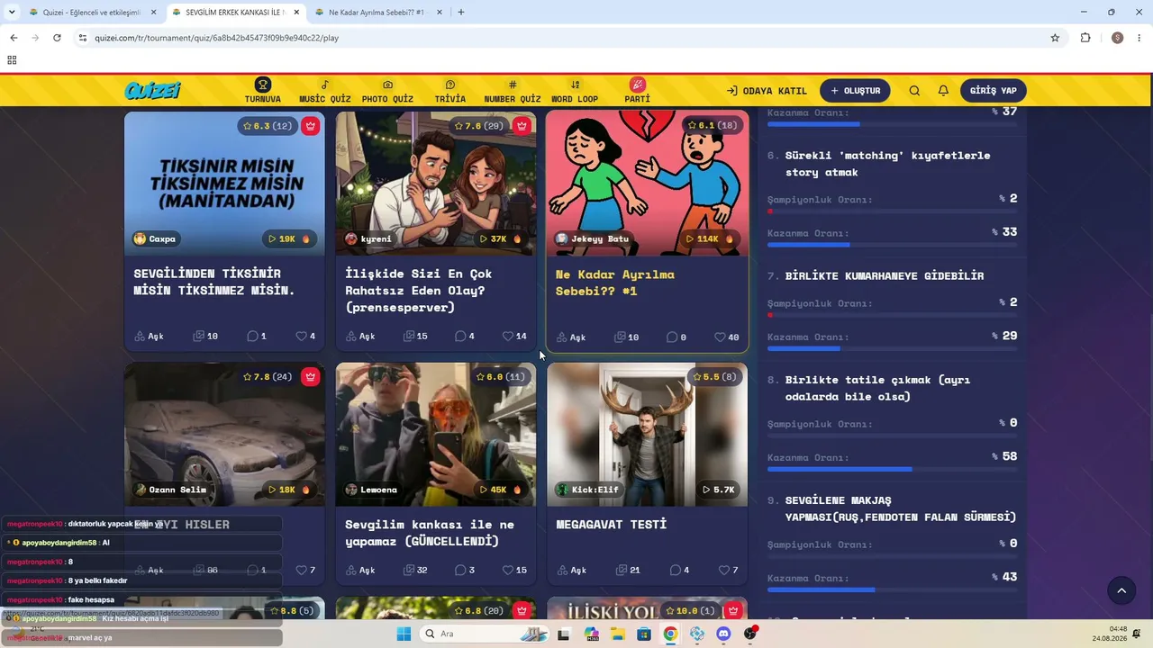Like the 'MEGAGAVAT TESTİ' quiz

click(x=728, y=570)
